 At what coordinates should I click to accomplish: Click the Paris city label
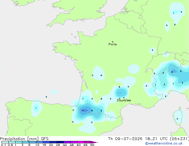pyautogui.click(x=113, y=44)
